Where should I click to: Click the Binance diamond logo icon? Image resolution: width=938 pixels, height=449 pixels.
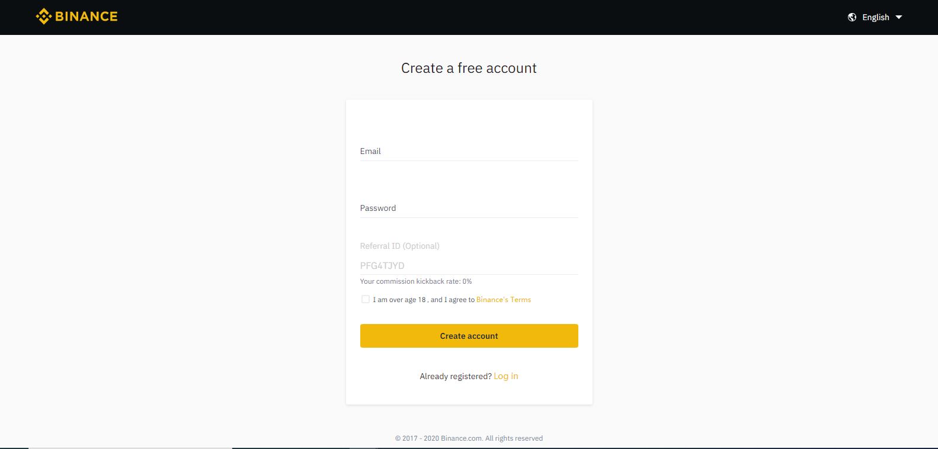[44, 17]
